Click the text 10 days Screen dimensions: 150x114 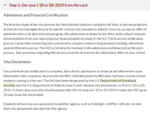click(x=9, y=95)
